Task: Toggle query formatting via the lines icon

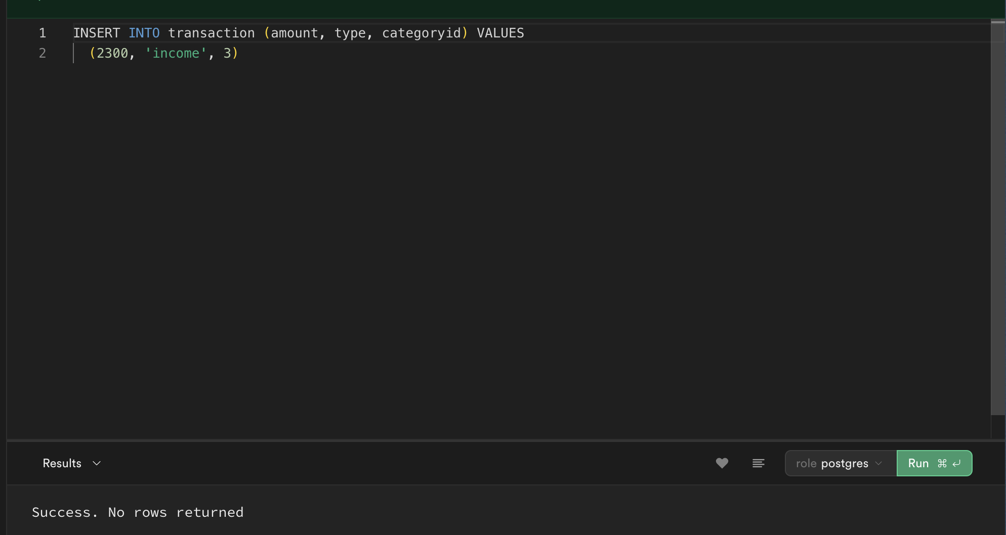Action: point(758,463)
